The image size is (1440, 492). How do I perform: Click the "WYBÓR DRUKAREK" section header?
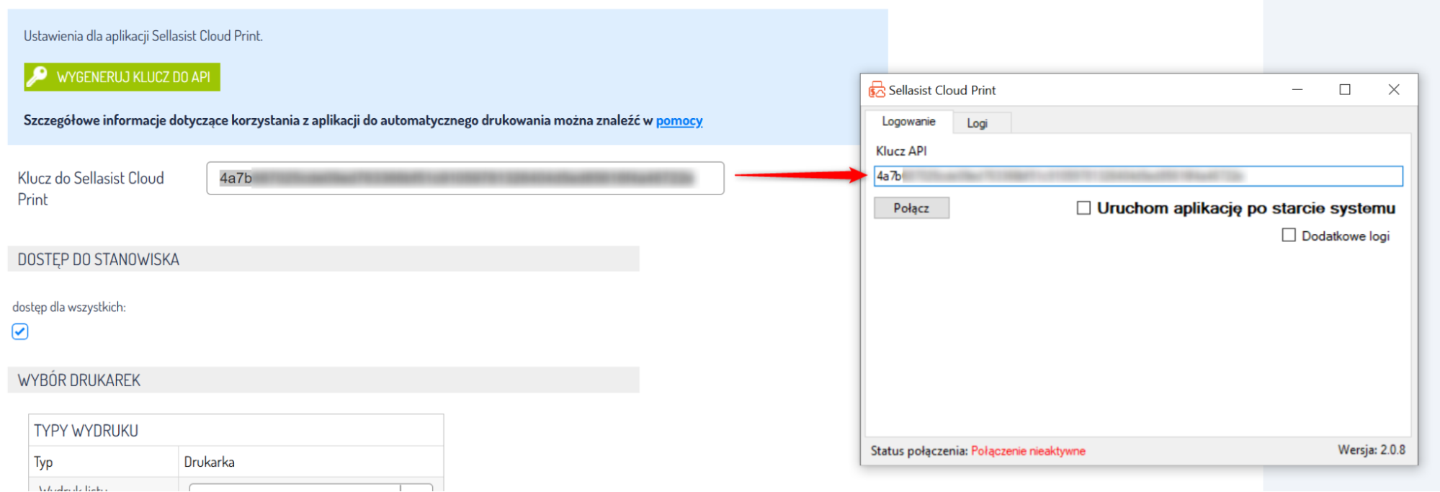coord(79,380)
